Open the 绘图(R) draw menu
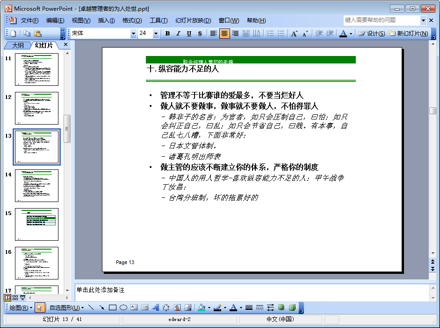440x328 pixels. coord(21,307)
